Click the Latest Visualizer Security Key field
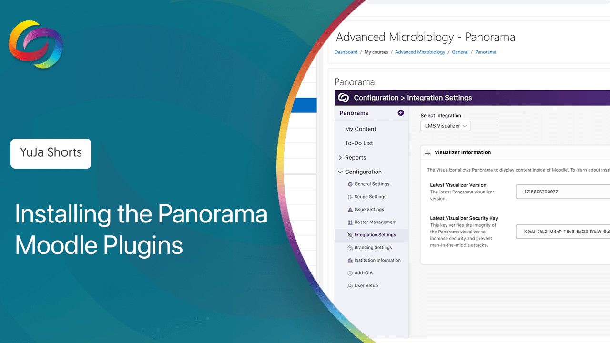Viewport: 610px width, 343px height. point(563,232)
